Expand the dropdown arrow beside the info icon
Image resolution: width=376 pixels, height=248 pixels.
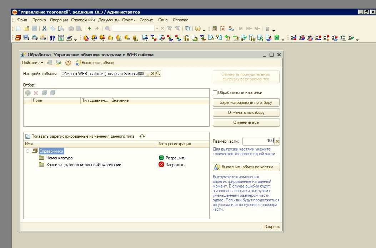coord(204,30)
